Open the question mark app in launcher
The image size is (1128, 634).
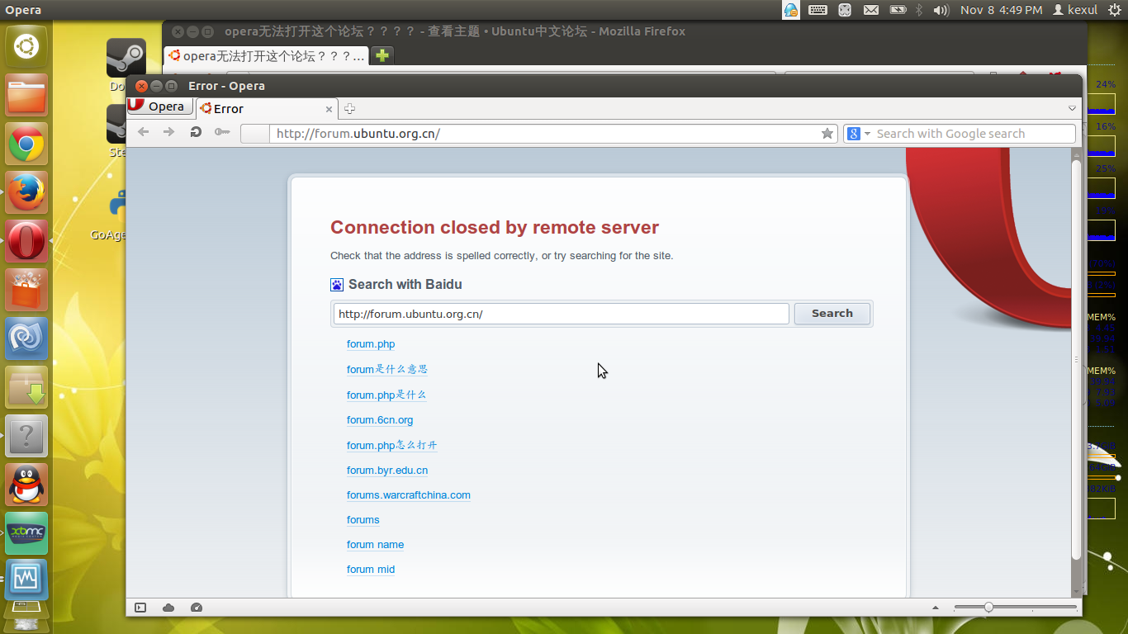pos(26,436)
